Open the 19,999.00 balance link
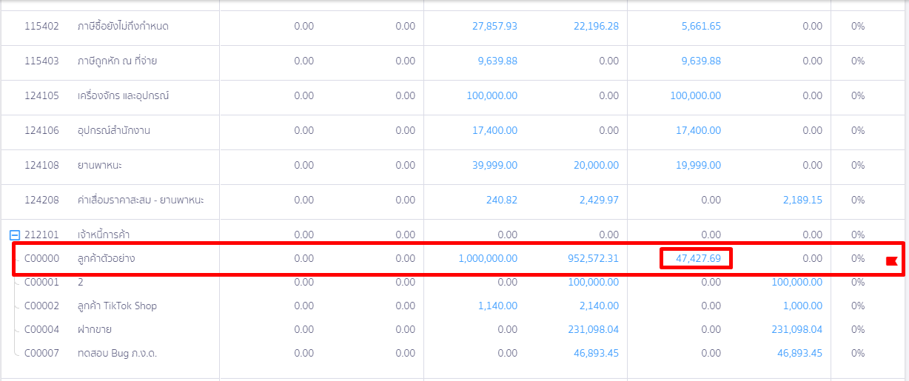This screenshot has width=909, height=381. click(698, 166)
